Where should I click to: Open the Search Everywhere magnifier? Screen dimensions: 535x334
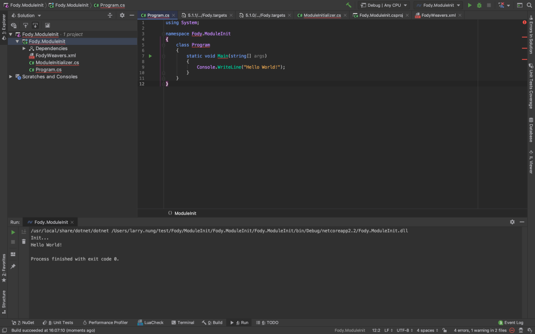coord(529,5)
